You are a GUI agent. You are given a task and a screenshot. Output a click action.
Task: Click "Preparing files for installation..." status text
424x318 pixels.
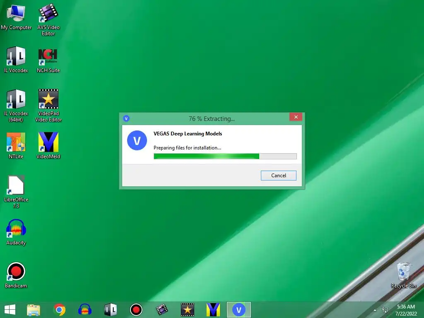[187, 148]
